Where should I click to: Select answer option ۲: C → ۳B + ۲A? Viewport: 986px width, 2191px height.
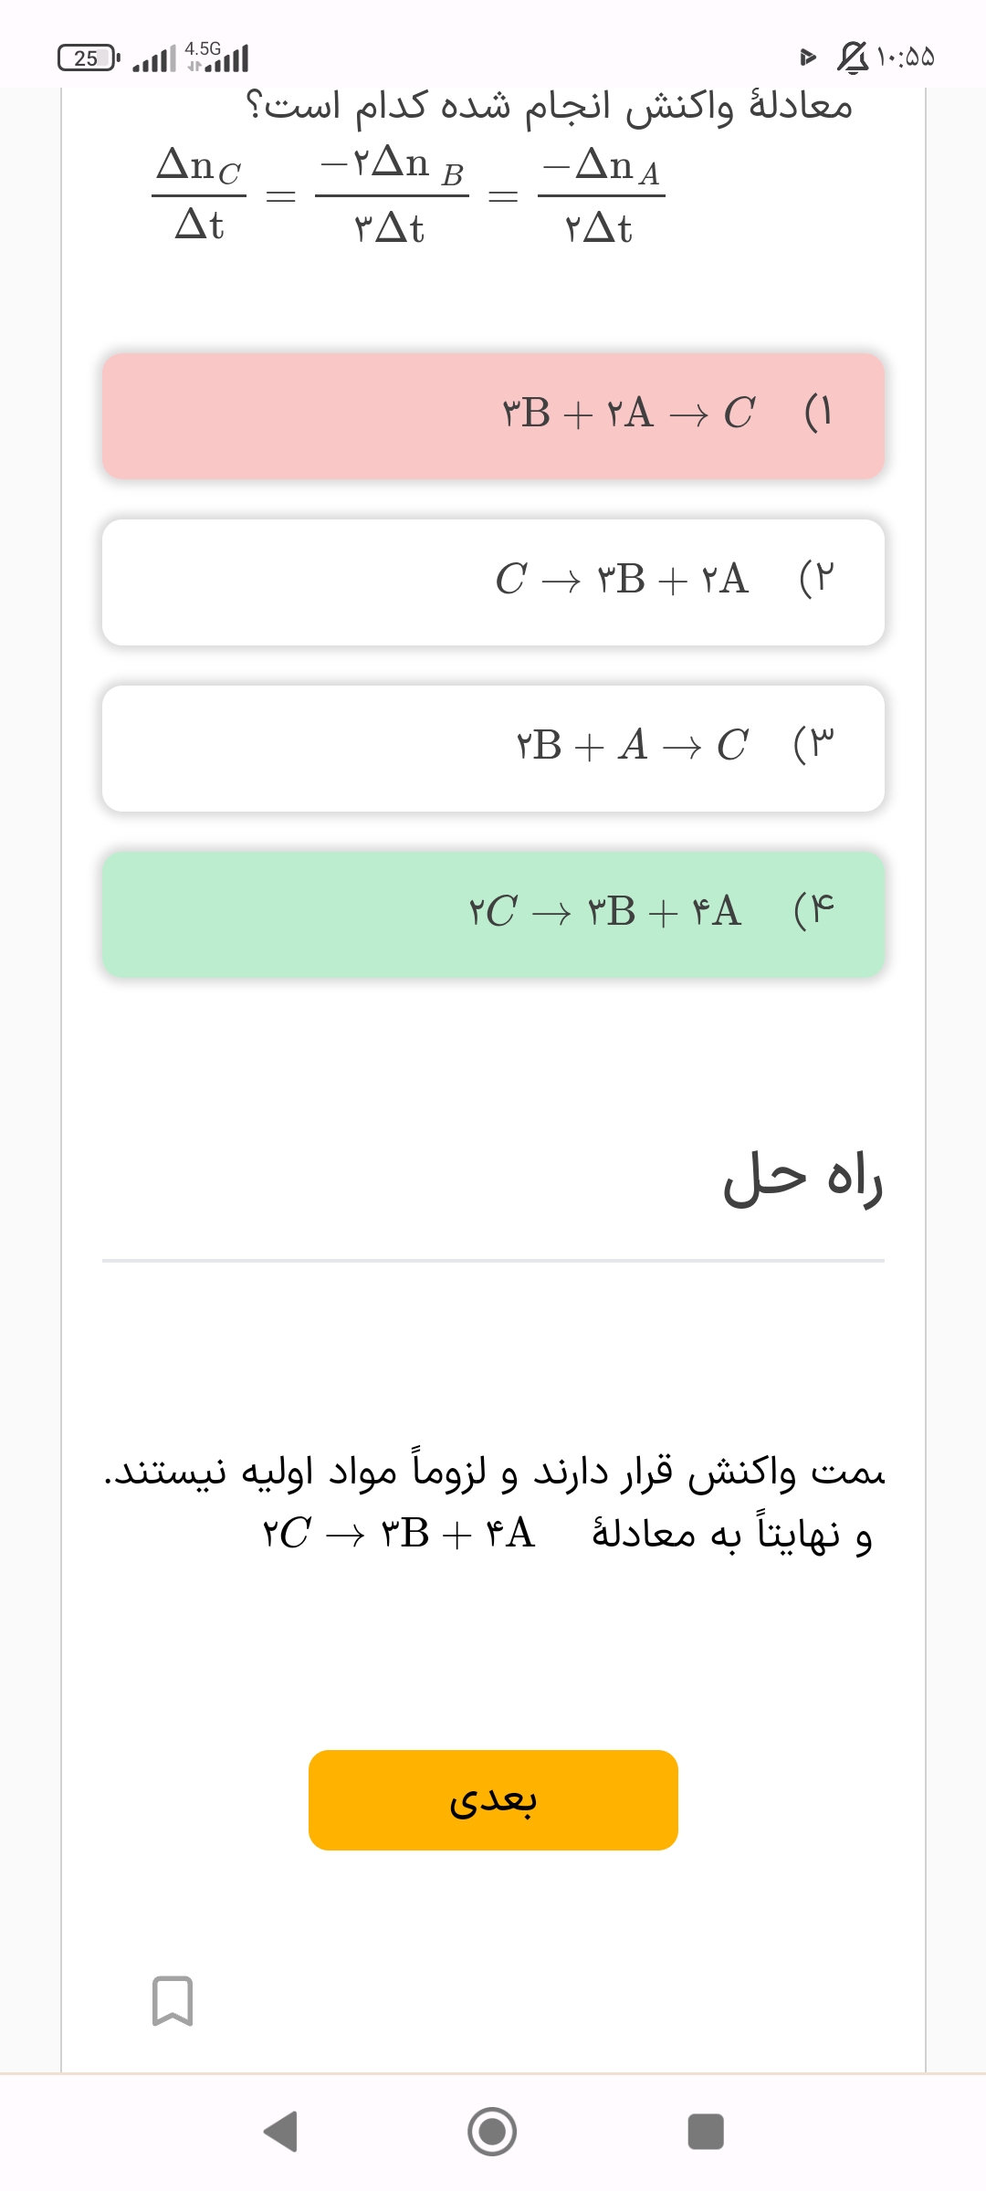(x=493, y=582)
